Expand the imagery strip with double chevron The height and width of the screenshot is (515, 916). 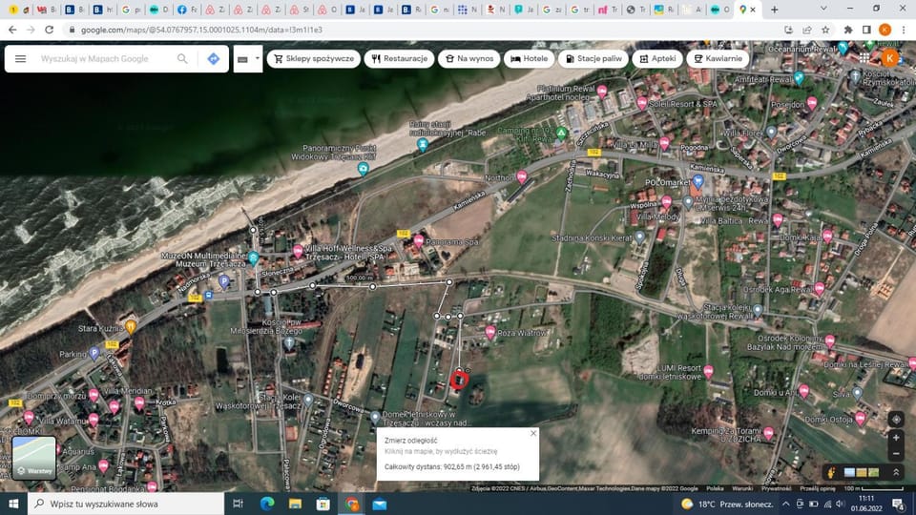click(896, 472)
